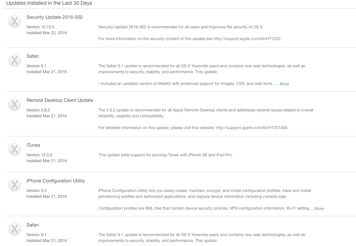Open the support.apple.com/kb/HT201068 link
This screenshot has height=246, width=356.
tap(252, 128)
